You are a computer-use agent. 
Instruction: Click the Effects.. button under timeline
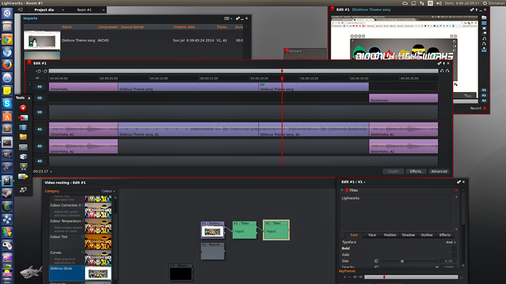[416, 171]
